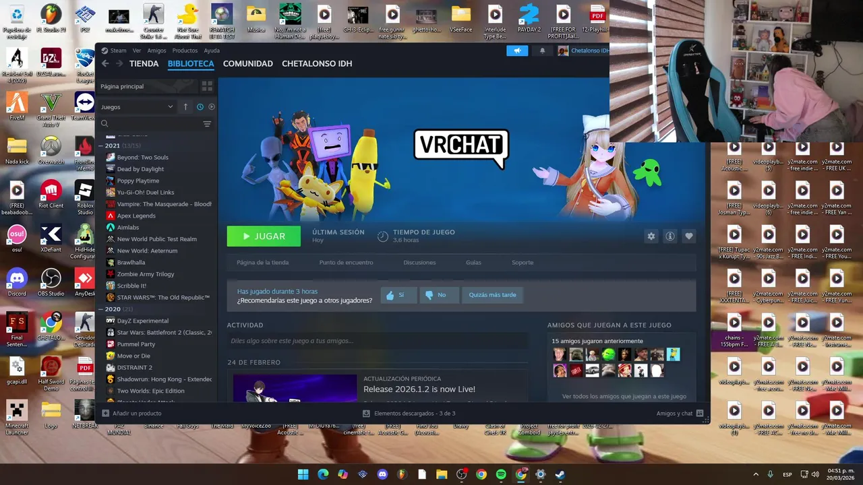
Task: Click Ver todos los amigos link
Action: tap(624, 397)
